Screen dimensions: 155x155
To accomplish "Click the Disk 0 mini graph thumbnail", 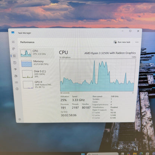I will (x=28, y=74).
